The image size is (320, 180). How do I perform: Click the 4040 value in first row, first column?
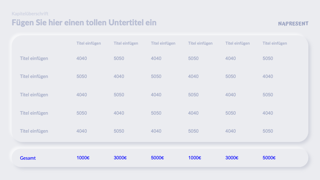point(82,58)
